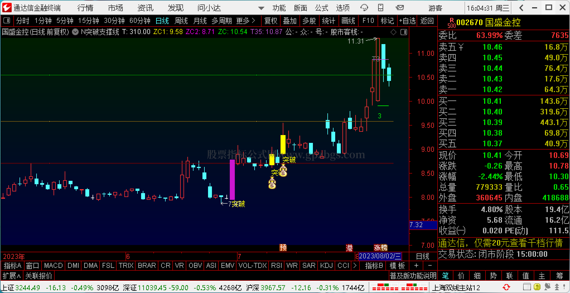Select the MACD indicator tab

[53, 266]
